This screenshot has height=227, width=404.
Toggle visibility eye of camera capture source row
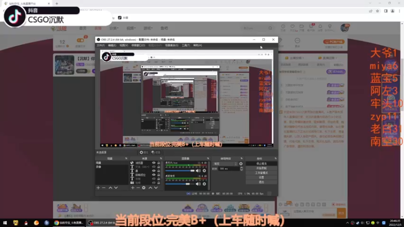154,183
